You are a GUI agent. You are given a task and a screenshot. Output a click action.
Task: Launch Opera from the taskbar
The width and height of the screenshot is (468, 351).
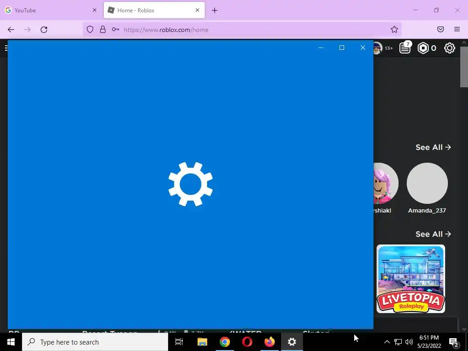(247, 342)
